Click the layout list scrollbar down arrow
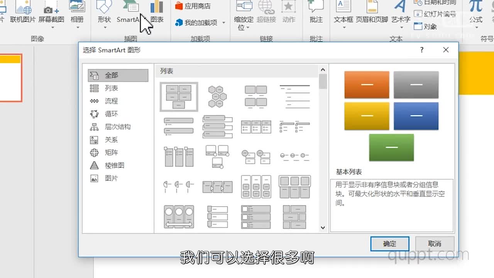This screenshot has height=278, width=494. coord(323,228)
